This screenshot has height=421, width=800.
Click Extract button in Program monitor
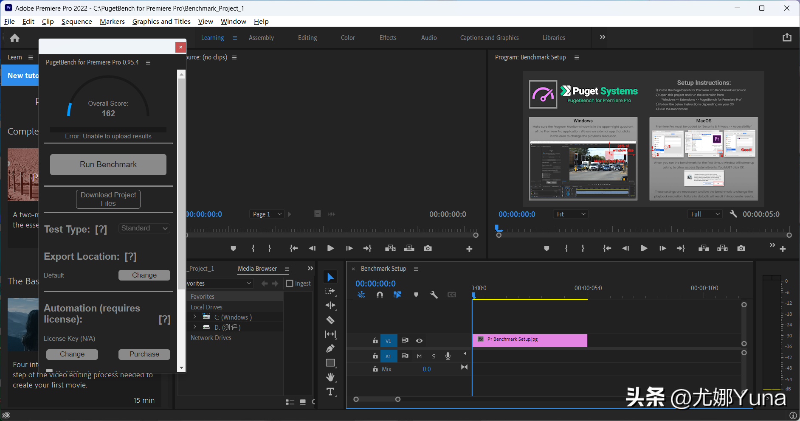tap(722, 248)
